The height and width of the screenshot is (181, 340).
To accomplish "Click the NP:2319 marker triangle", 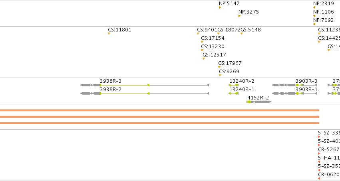I will coord(314,8).
